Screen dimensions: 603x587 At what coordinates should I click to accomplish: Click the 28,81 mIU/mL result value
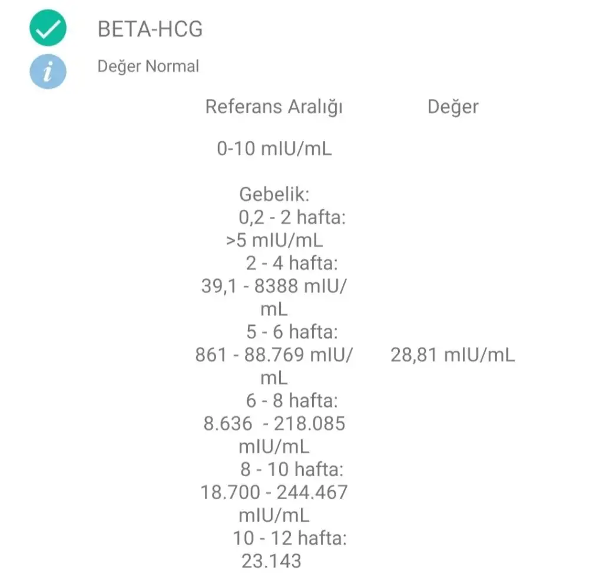coord(453,355)
